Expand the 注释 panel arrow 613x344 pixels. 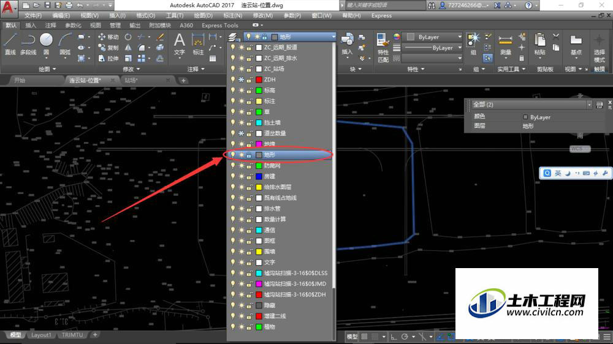[x=203, y=69]
